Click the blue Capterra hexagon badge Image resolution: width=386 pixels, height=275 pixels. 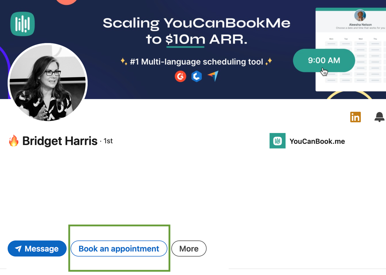(x=197, y=76)
